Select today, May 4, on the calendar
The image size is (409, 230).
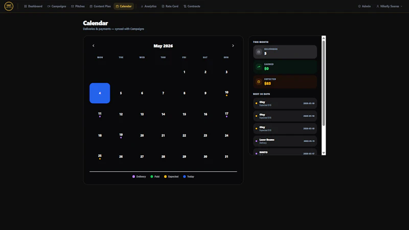pos(100,93)
